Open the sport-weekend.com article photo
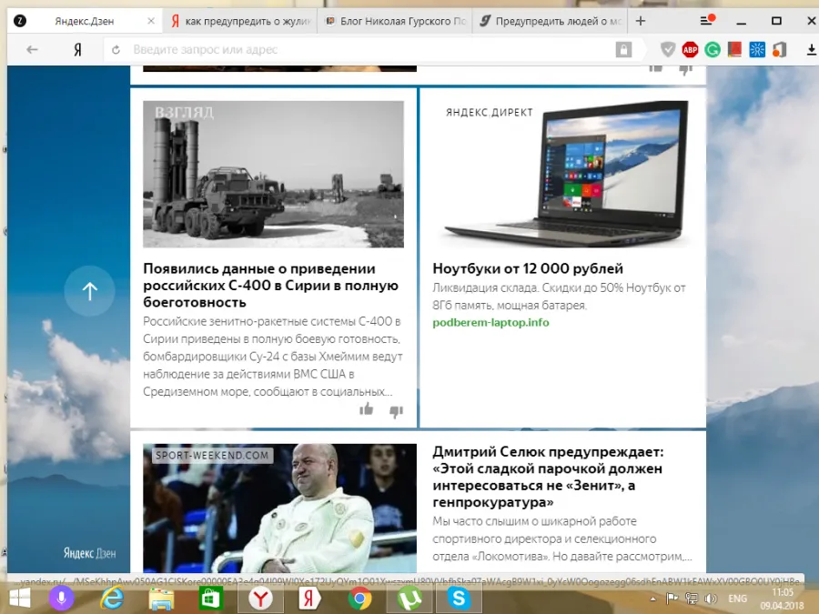Viewport: 819px width, 614px height. 280,508
